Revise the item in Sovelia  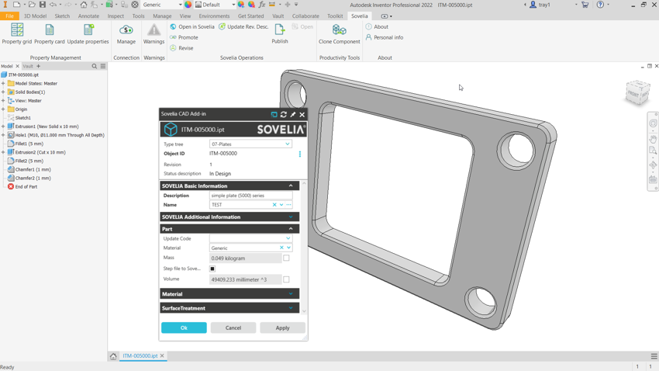181,48
